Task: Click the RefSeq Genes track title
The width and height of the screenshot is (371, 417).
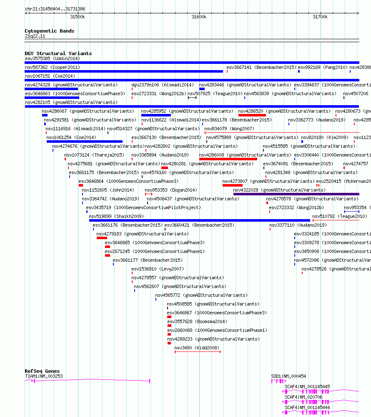Action: (x=42, y=371)
